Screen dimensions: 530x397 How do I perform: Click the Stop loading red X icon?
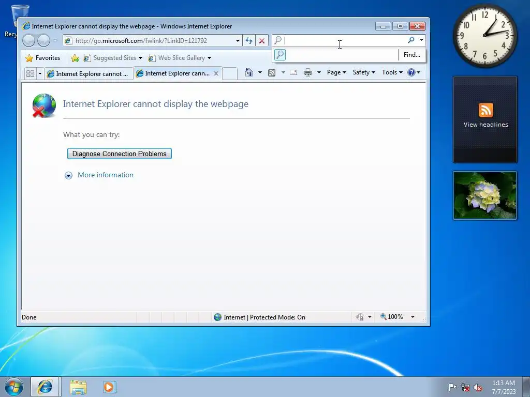pyautogui.click(x=261, y=41)
